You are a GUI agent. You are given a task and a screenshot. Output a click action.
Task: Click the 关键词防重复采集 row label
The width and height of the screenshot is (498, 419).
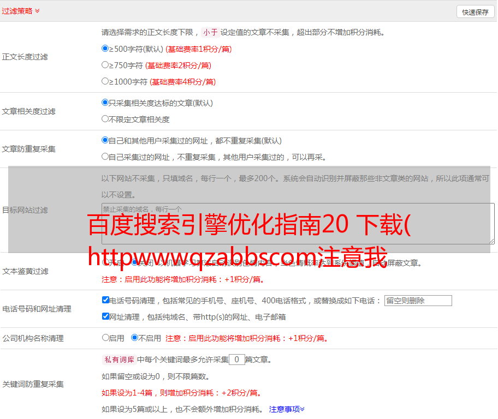click(x=33, y=384)
